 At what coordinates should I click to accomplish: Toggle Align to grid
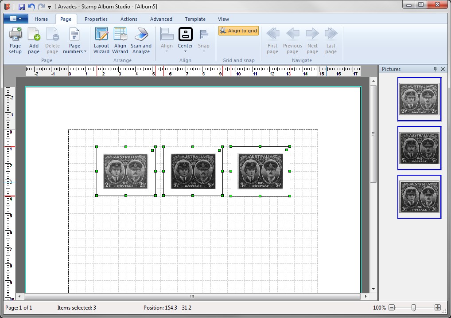[x=238, y=31]
